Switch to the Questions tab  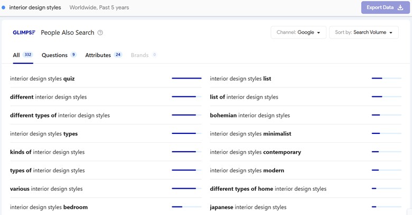[x=59, y=55]
